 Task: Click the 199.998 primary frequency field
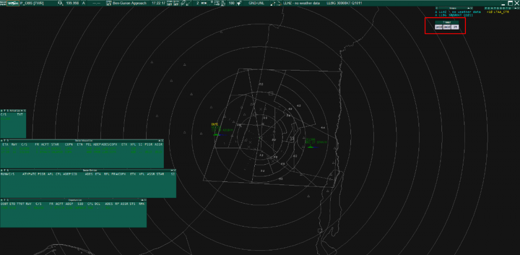72,3
